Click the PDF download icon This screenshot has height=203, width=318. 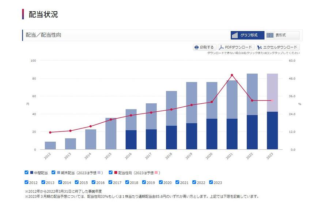(221, 47)
